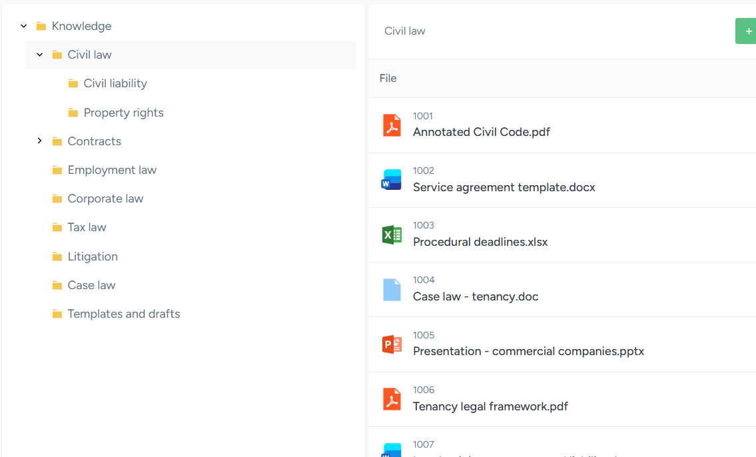Click the Word icon for Service agreement template
This screenshot has height=457, width=756.
tap(392, 180)
